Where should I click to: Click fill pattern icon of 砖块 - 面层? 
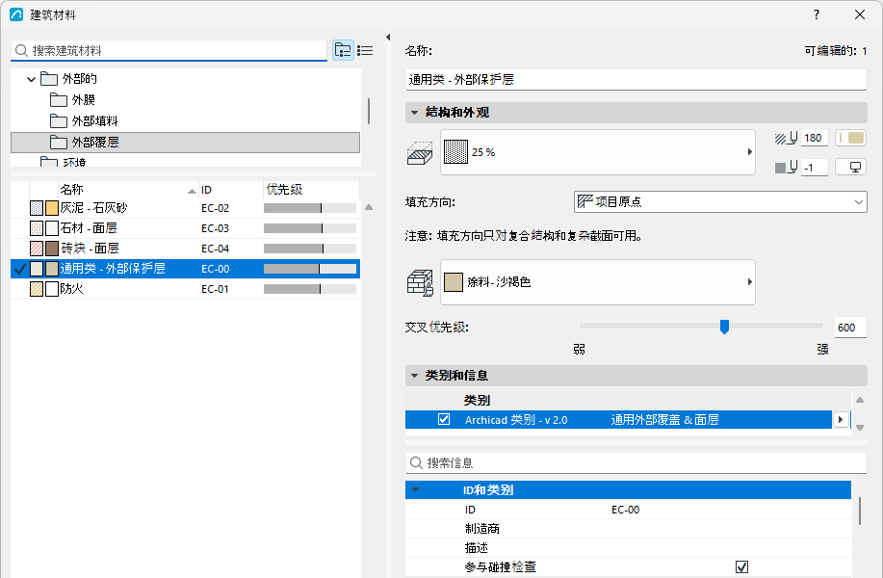[37, 249]
